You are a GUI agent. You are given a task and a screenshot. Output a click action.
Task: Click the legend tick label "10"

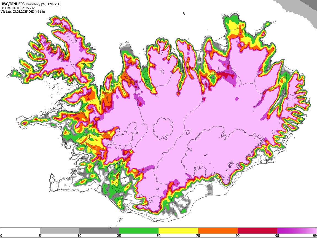coord(79,236)
